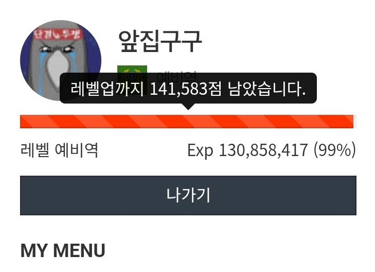Click the (99%) percentage text
This screenshot has width=375, height=272.
pyautogui.click(x=335, y=150)
